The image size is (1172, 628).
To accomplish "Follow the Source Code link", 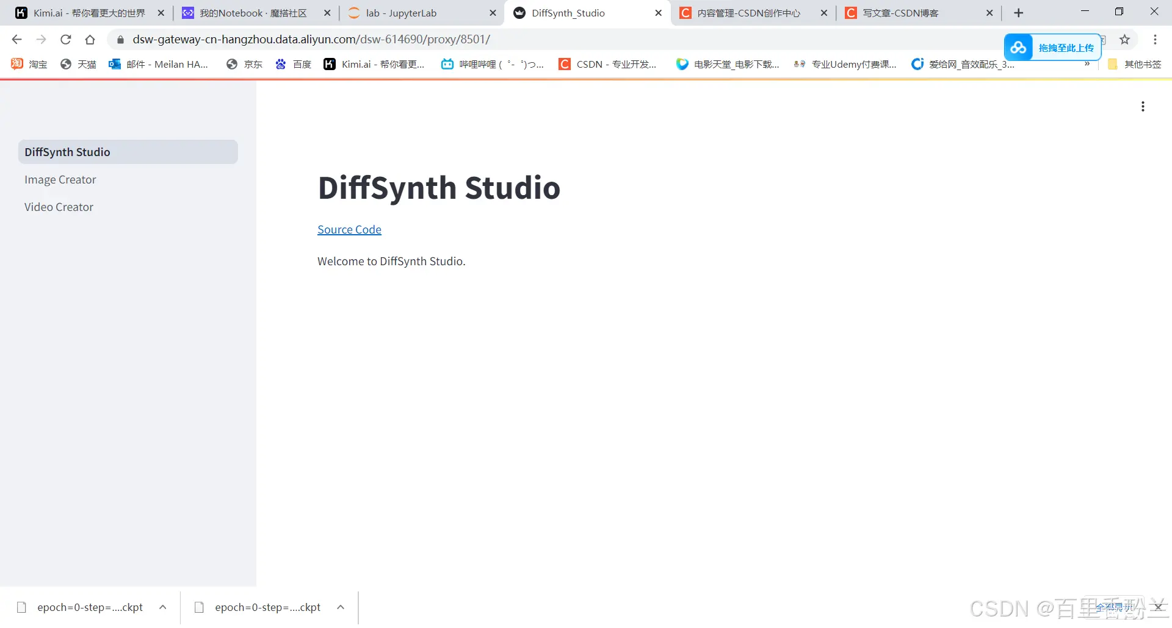I will 349,230.
